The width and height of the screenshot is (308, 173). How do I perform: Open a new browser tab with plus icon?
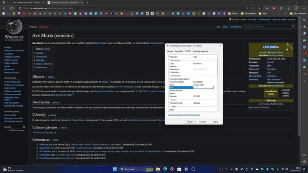click(87, 2)
